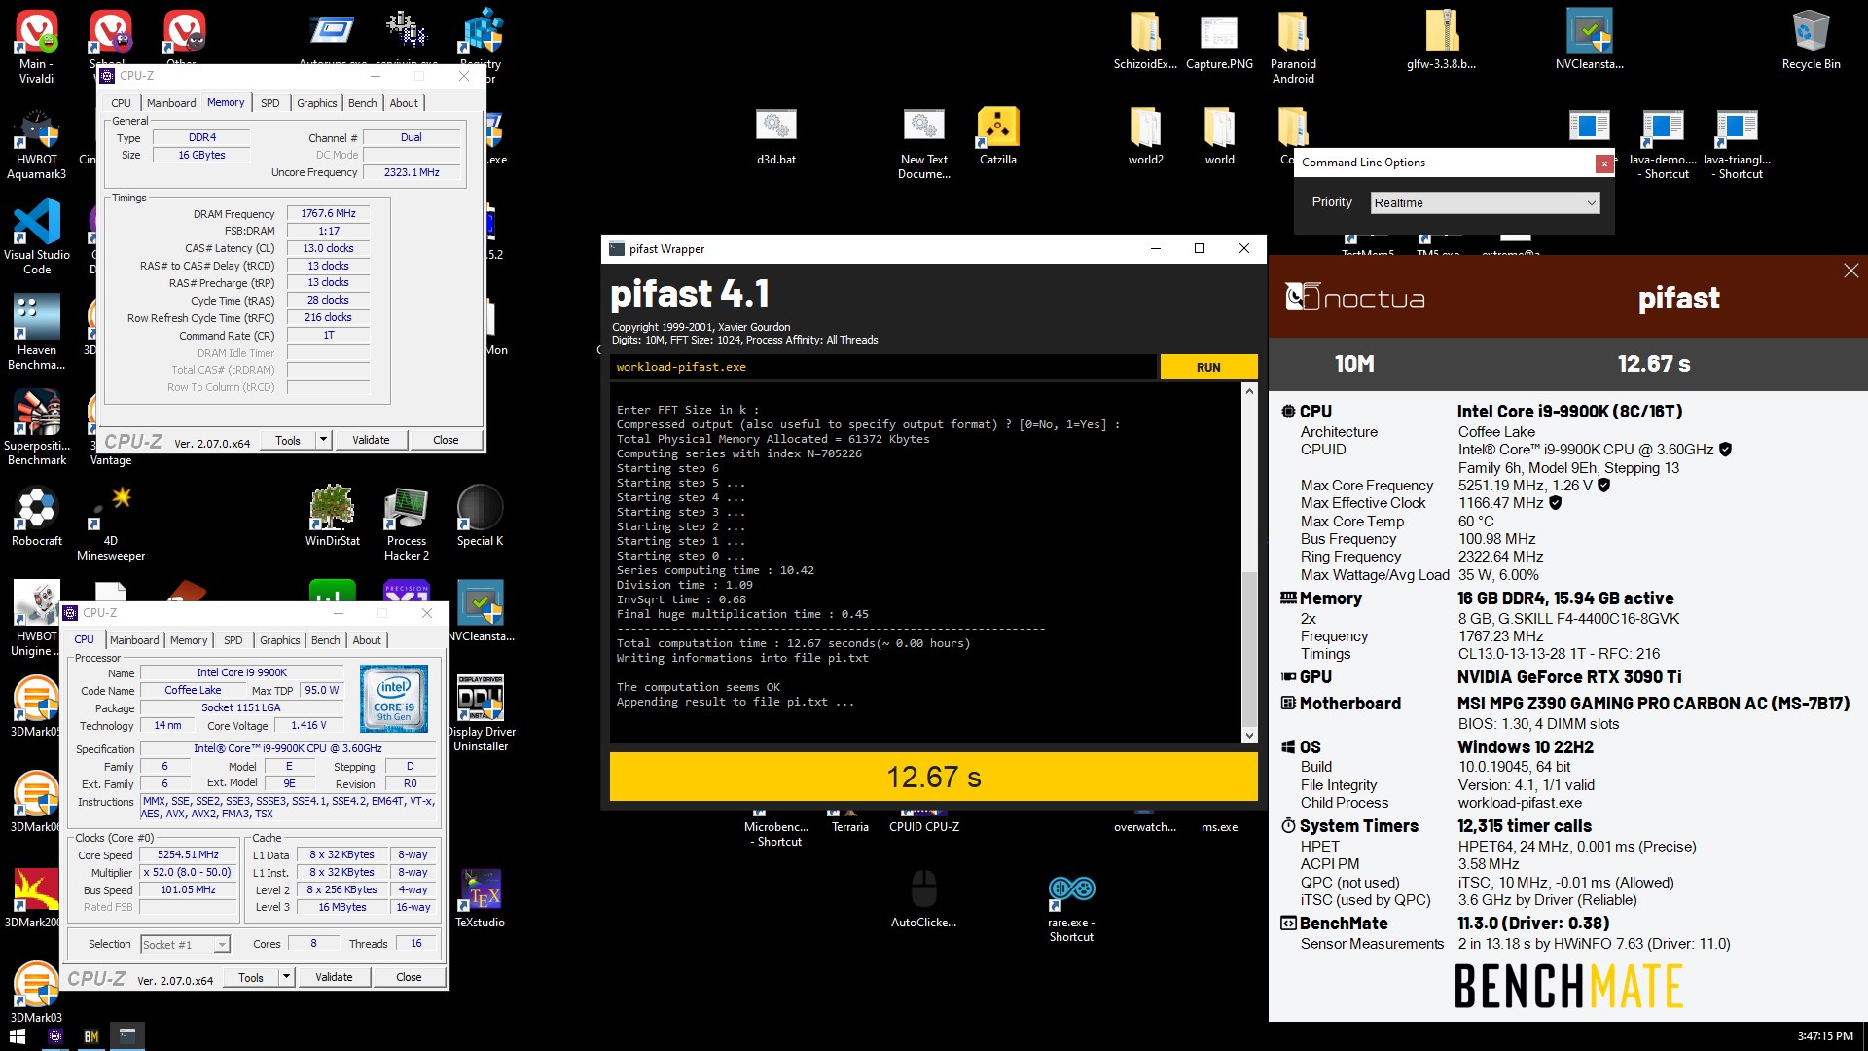Click the Core Speed value 5254.51 MHz
The image size is (1868, 1051).
point(189,855)
